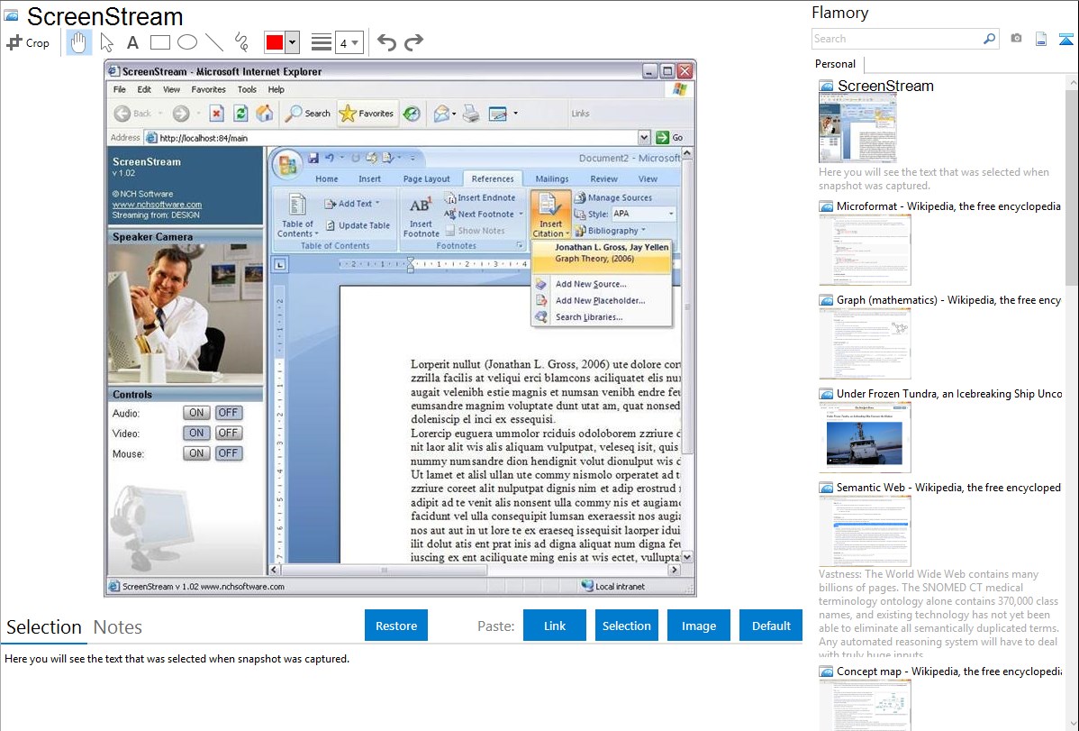Open the color swatch dropdown arrow
This screenshot has width=1079, height=731.
[292, 42]
